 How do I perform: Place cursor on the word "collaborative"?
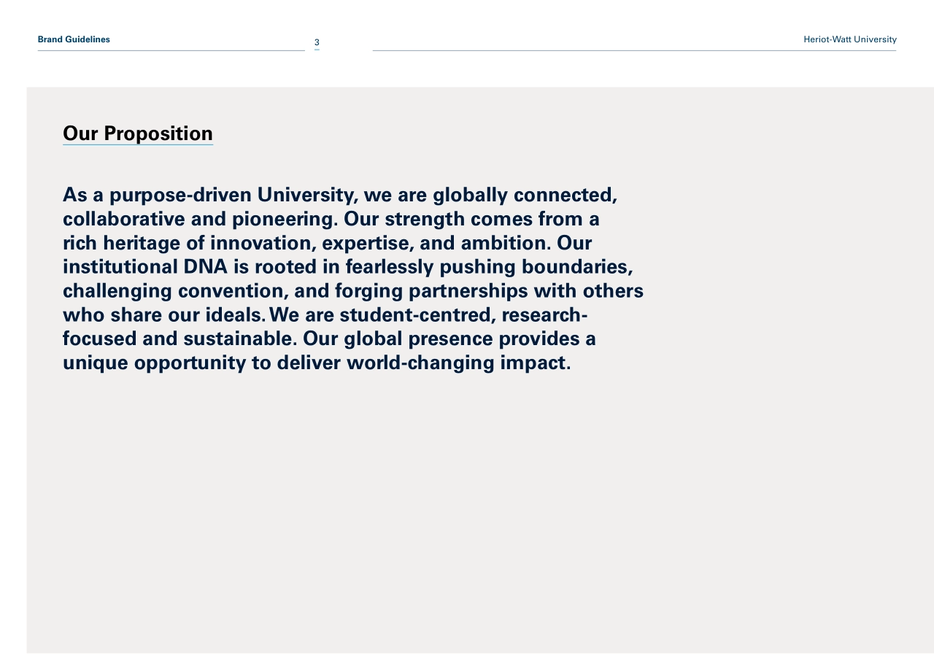(123, 219)
